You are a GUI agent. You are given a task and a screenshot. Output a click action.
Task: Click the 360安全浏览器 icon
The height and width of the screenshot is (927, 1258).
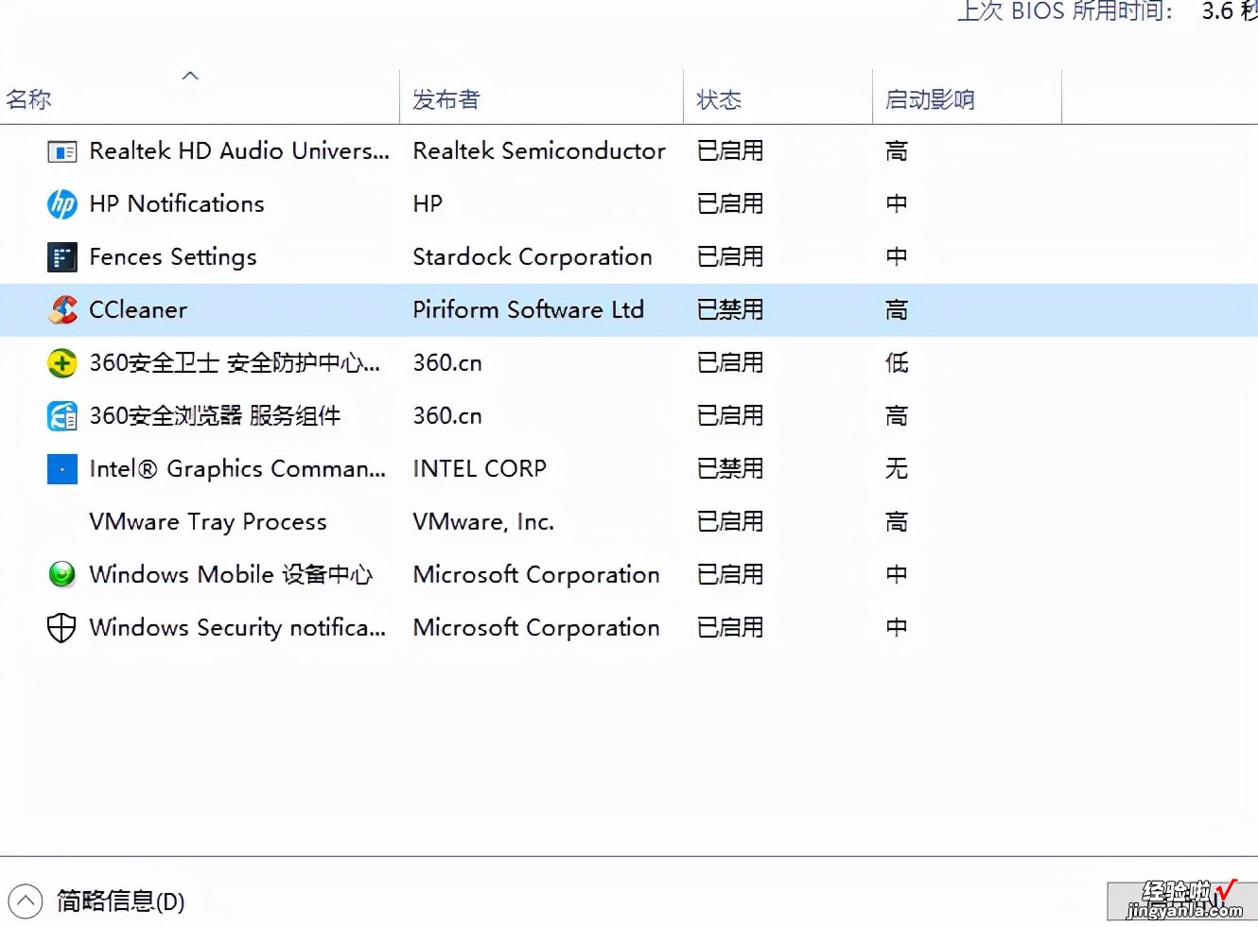click(x=61, y=416)
